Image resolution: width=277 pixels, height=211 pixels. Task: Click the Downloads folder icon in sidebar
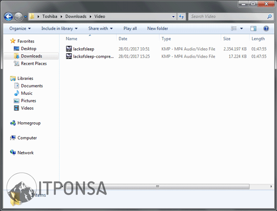[x=17, y=56]
